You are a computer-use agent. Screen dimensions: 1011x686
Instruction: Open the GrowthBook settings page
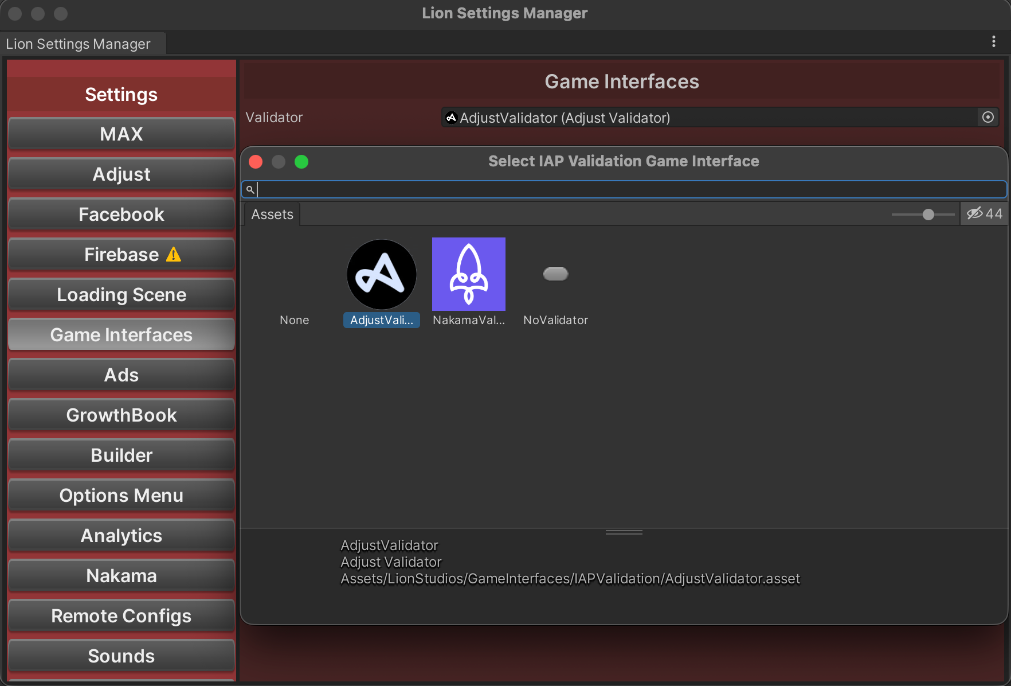point(122,415)
